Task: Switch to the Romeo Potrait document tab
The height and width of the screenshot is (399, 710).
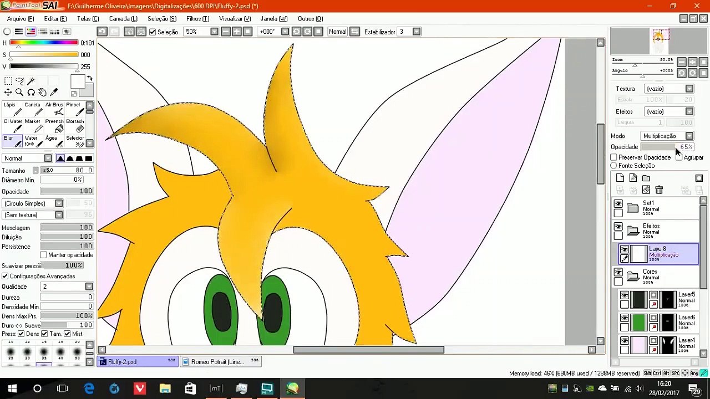Action: point(221,362)
